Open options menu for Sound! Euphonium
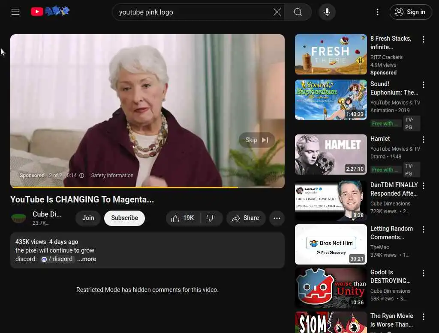Screen dimensions: 439x333 point(423,85)
